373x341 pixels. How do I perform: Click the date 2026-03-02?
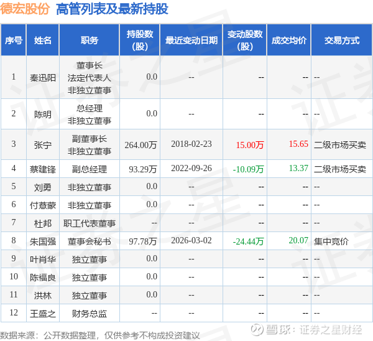click(191, 241)
